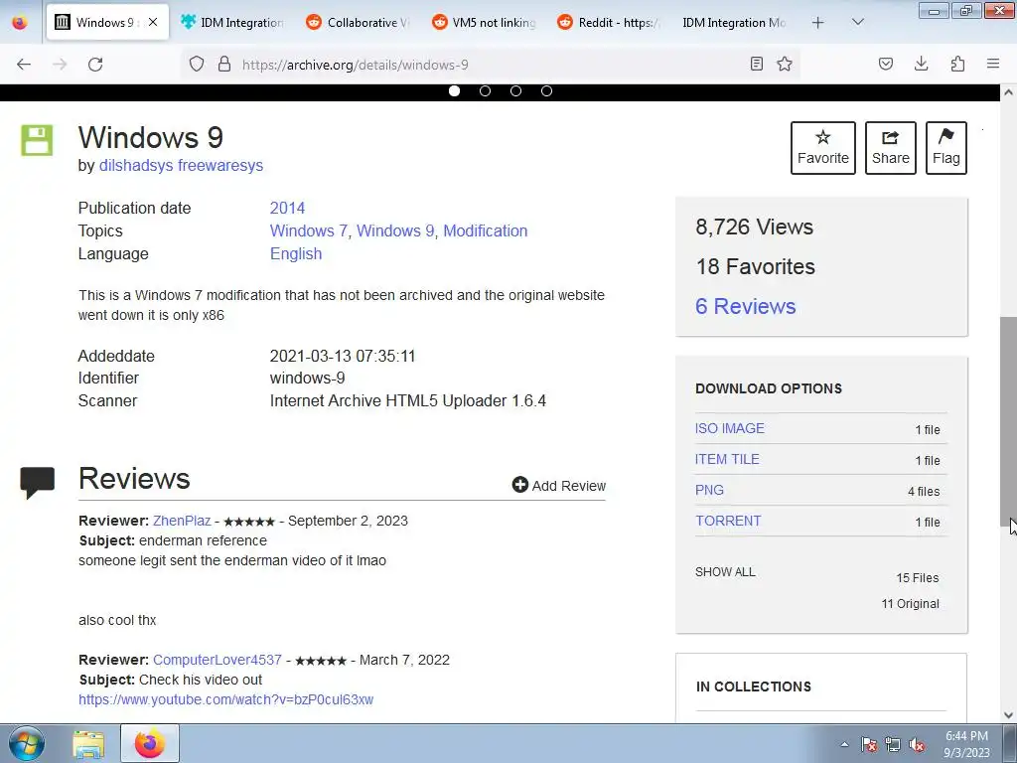The height and width of the screenshot is (763, 1017).
Task: Open Windows Explorer from the taskbar
Action: (88, 744)
